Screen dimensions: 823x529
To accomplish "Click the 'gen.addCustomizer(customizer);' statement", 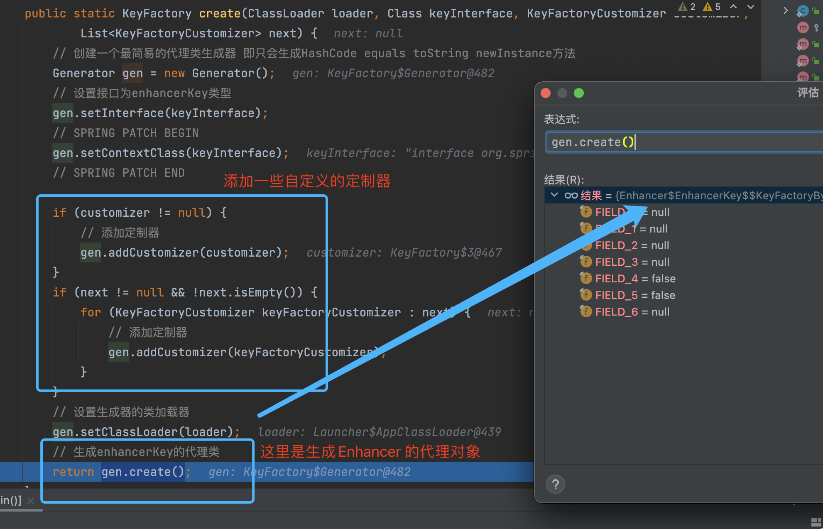I will tap(184, 253).
